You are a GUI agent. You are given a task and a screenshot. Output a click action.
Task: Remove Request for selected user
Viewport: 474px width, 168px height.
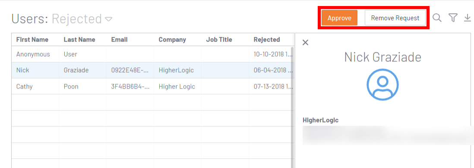coord(395,18)
